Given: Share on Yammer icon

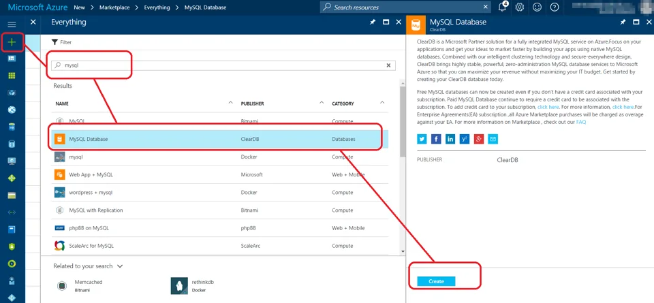Looking at the screenshot, I should [x=465, y=139].
